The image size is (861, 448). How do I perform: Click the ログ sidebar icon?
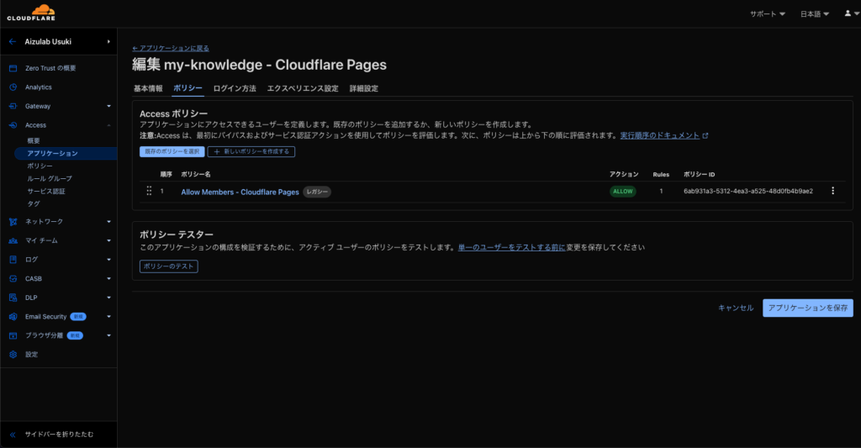[13, 260]
